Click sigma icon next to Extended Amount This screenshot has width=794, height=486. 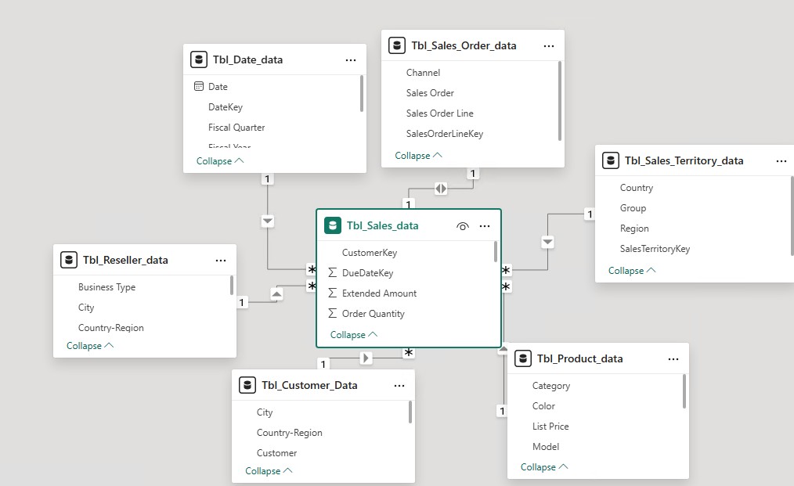click(332, 293)
